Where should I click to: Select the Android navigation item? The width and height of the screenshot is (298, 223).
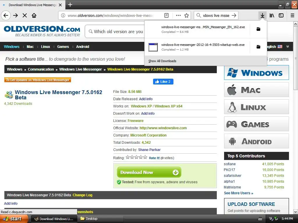pyautogui.click(x=83, y=47)
